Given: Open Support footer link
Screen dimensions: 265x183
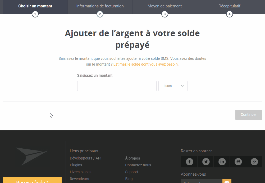Looking at the screenshot, I should [x=132, y=172].
